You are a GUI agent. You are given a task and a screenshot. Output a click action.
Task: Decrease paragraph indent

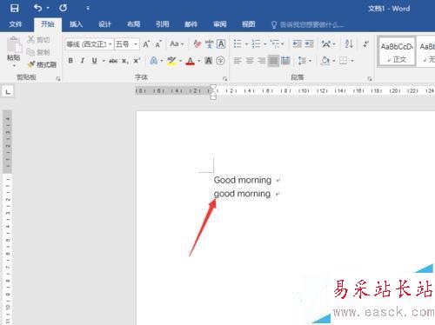pyautogui.click(x=297, y=44)
